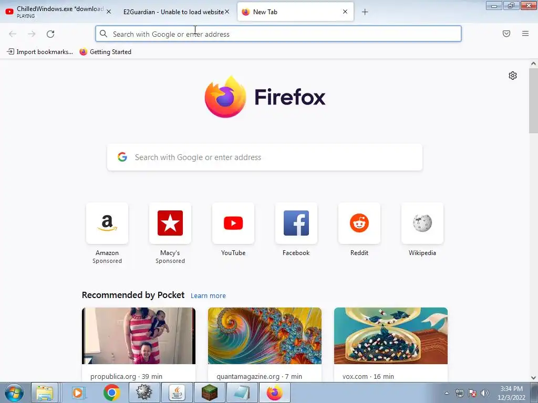
Task: Focus the Google search box on page
Action: [265, 157]
